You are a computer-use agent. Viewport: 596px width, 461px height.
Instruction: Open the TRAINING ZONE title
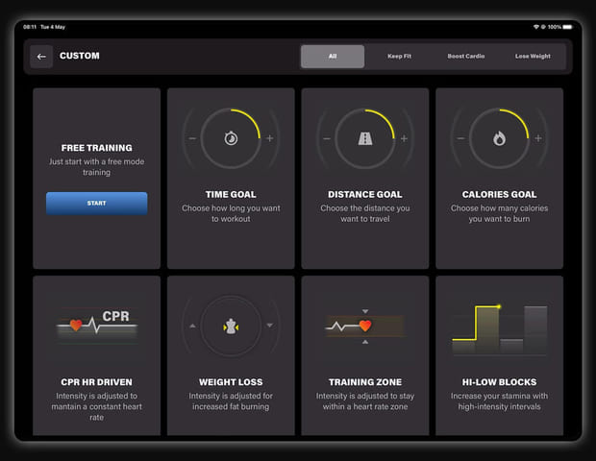365,382
